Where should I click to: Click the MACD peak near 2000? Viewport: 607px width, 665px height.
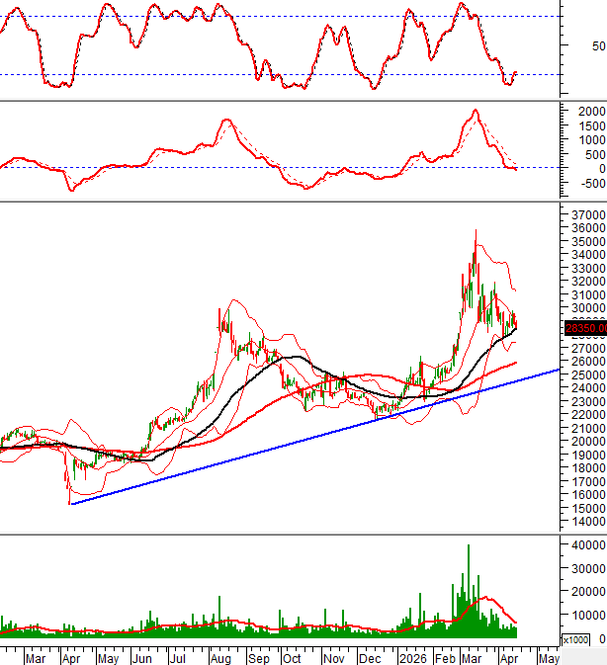tap(476, 111)
